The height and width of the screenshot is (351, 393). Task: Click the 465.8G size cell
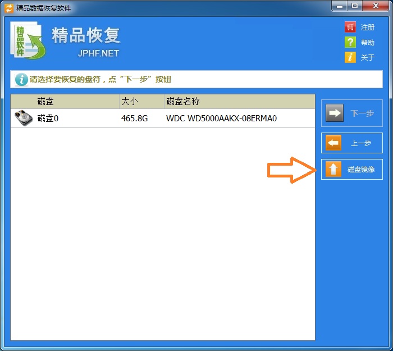click(135, 118)
